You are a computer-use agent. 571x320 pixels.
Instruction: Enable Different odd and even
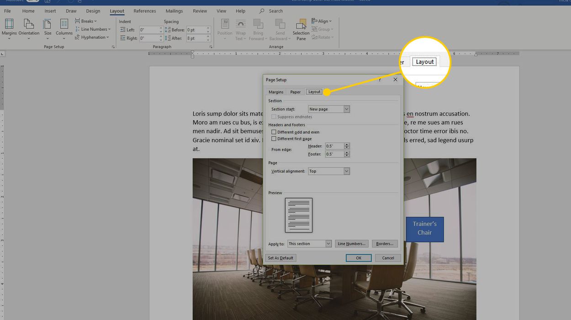(274, 132)
